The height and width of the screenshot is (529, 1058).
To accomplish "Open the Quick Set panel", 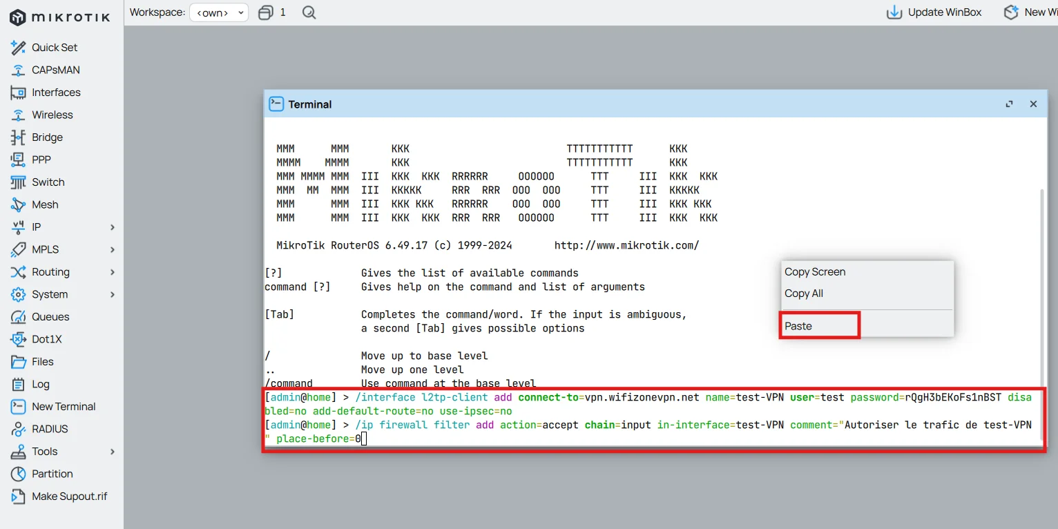I will 52,47.
